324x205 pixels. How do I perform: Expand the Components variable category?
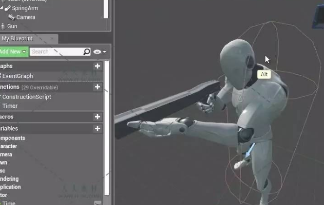coord(12,138)
